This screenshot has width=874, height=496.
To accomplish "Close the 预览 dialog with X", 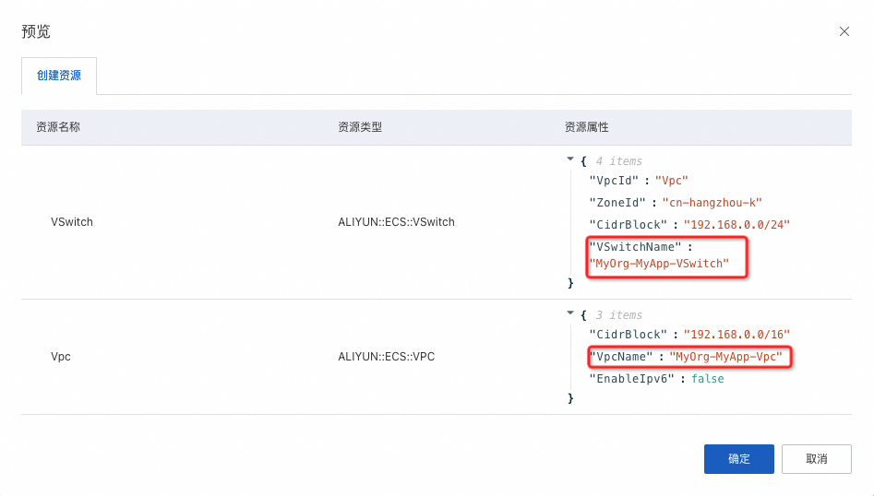I will click(x=844, y=31).
